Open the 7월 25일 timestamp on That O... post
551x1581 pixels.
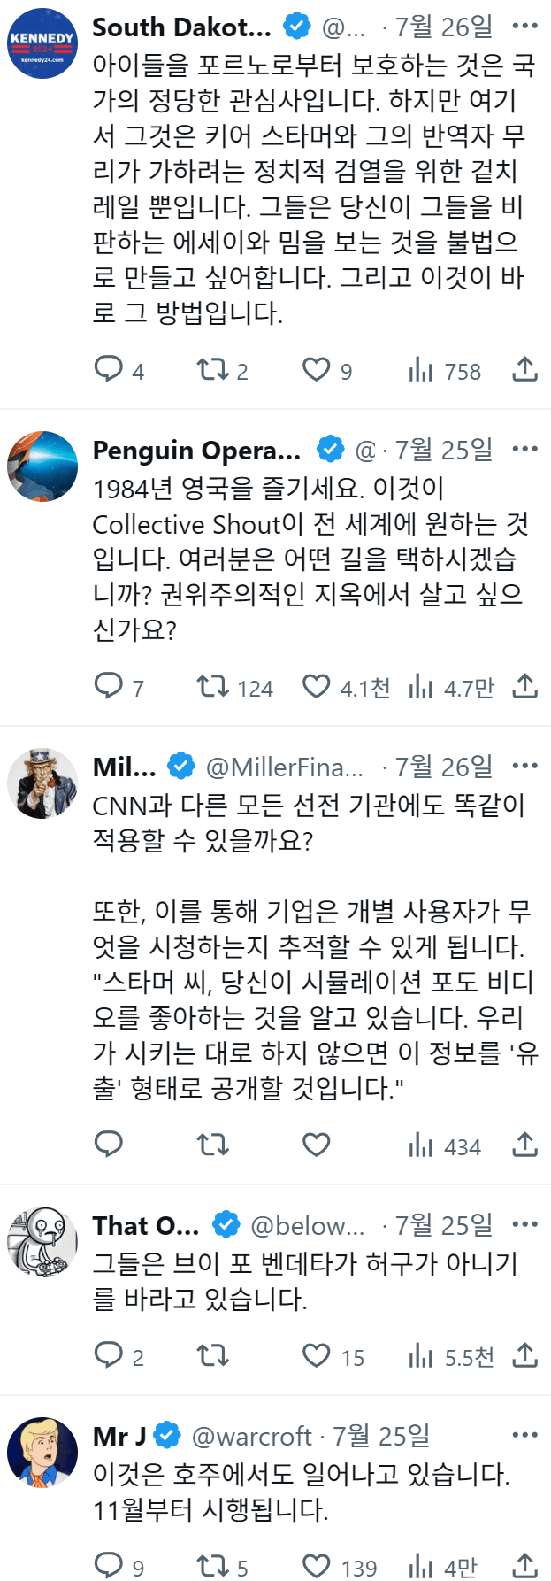pos(443,1225)
